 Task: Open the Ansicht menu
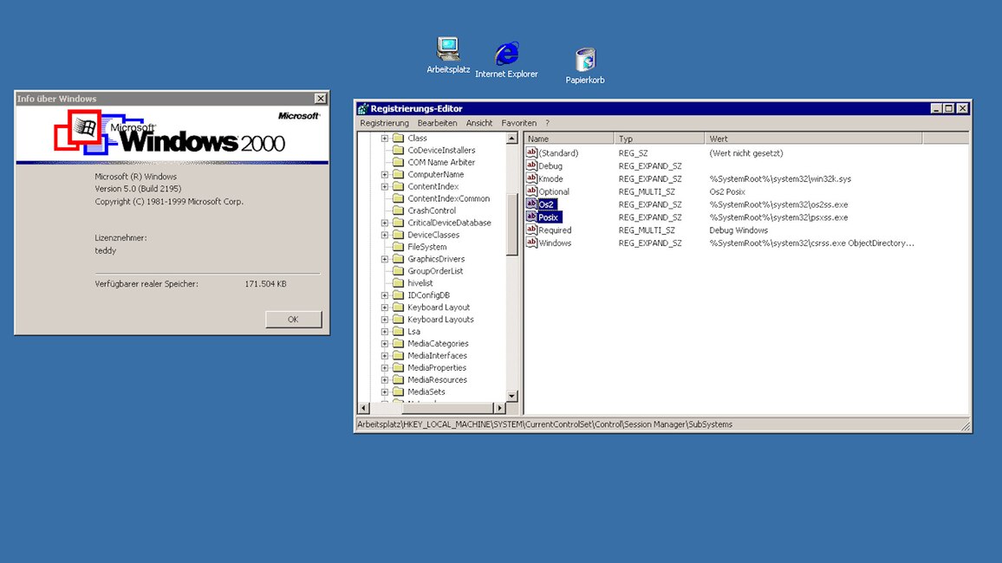click(x=479, y=123)
